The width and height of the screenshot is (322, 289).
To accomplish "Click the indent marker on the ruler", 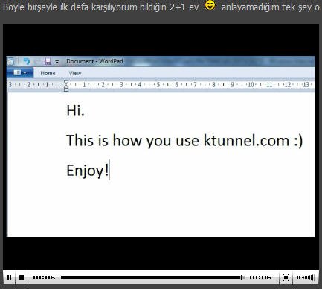I will (x=66, y=86).
